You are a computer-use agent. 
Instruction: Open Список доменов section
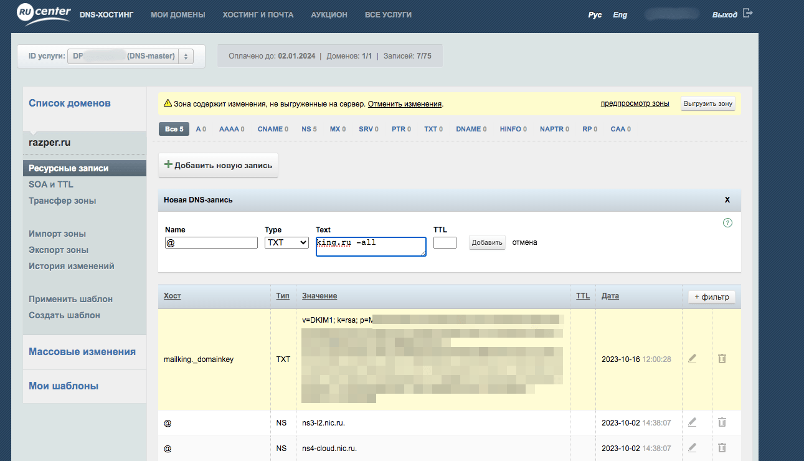[70, 103]
